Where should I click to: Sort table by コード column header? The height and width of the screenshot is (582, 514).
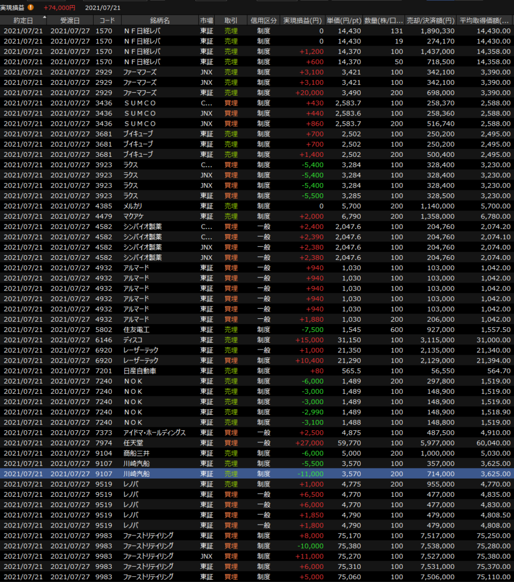click(x=106, y=20)
